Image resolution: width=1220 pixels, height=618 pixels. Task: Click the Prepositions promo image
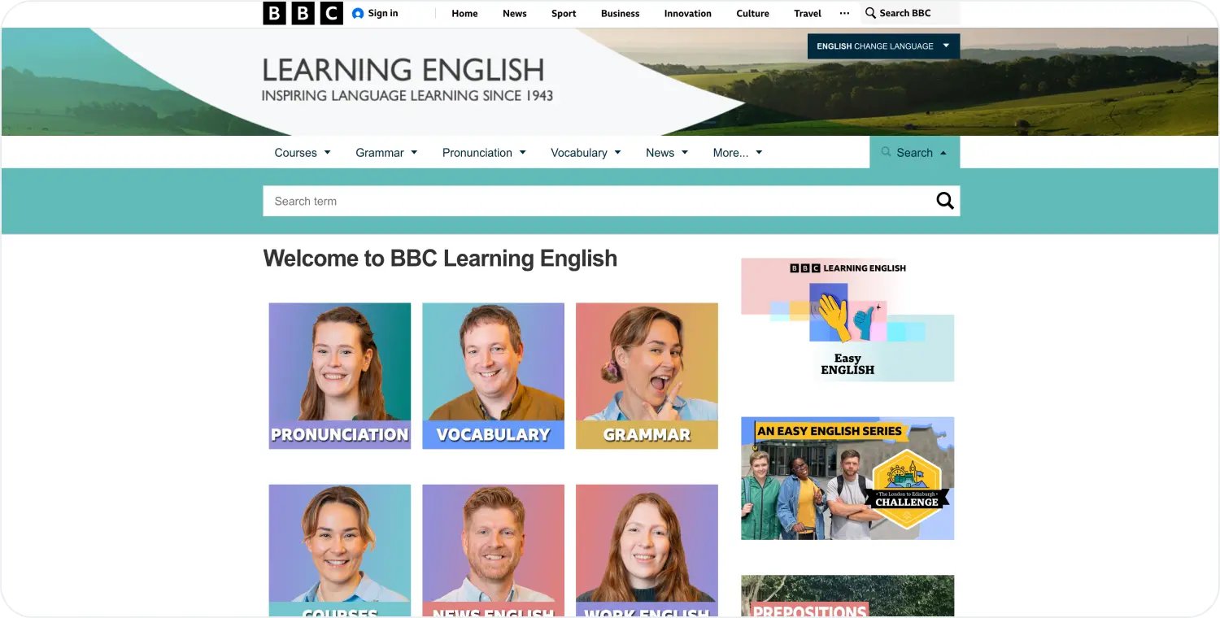click(x=847, y=596)
